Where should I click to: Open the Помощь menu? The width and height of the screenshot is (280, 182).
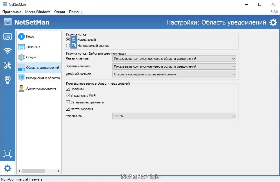(76, 12)
